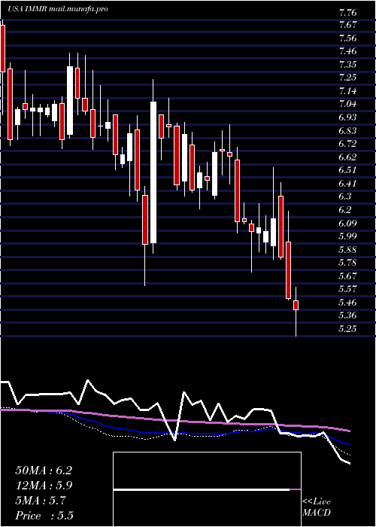Select the 7.76 price axis label
The height and width of the screenshot is (527, 376).
(x=347, y=14)
